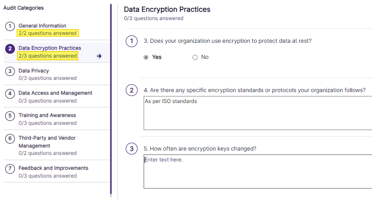Switch to Training and Awareness category

point(47,115)
